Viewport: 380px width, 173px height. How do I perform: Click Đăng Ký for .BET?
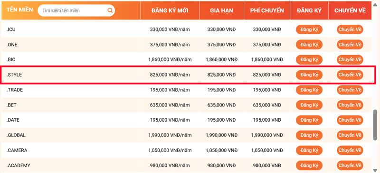click(x=309, y=105)
